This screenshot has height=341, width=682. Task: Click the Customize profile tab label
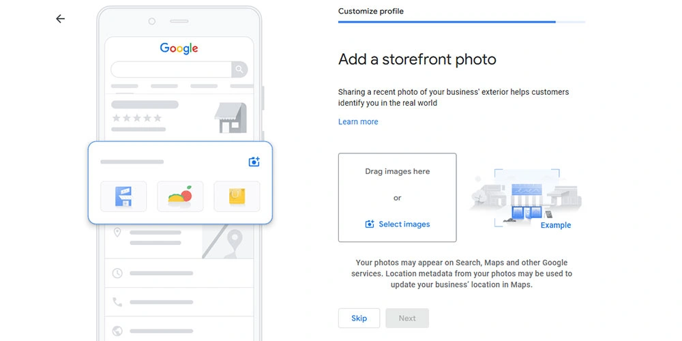tap(371, 12)
